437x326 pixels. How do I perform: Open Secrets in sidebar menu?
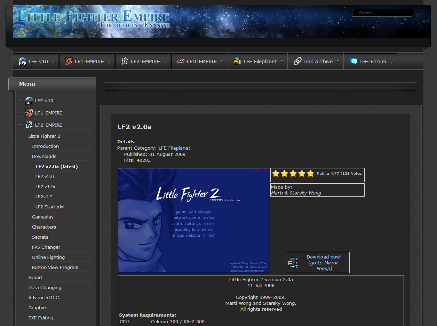pos(40,237)
